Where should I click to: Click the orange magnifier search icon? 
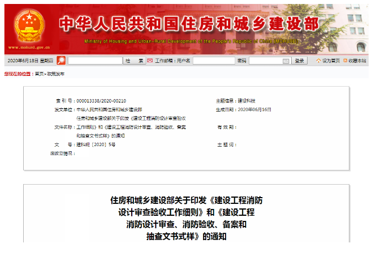61,61
